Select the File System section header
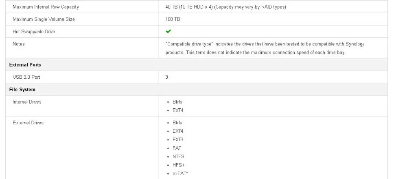The height and width of the screenshot is (179, 407). coord(22,90)
